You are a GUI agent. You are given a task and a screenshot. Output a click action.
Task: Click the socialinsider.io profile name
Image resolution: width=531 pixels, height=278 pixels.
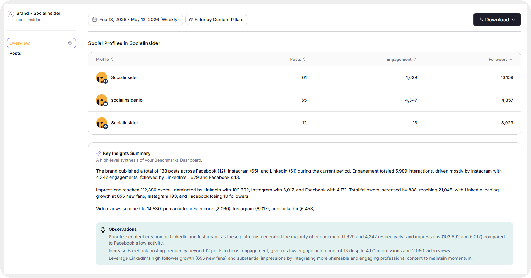(x=127, y=100)
